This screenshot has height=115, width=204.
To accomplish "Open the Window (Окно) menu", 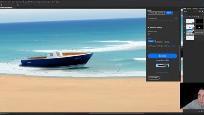I will click(x=53, y=2).
